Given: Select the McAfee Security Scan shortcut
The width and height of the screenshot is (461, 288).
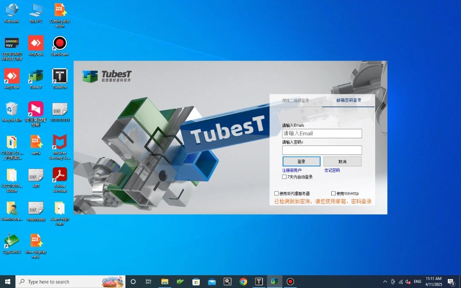Looking at the screenshot, I should (60, 147).
